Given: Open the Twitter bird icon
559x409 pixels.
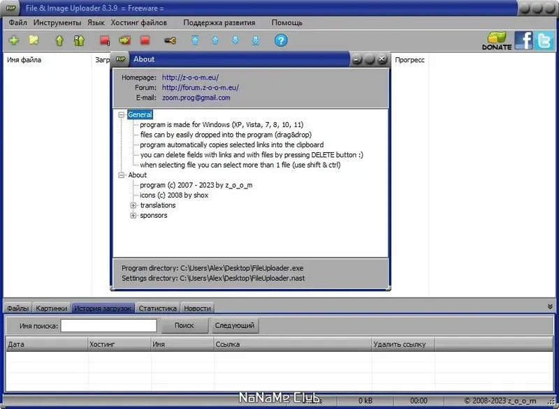Looking at the screenshot, I should pos(544,40).
